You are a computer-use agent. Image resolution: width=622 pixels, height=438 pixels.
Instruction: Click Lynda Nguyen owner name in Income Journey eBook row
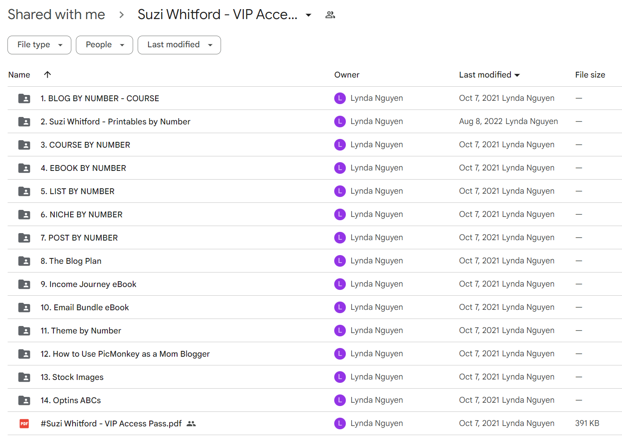(x=377, y=284)
